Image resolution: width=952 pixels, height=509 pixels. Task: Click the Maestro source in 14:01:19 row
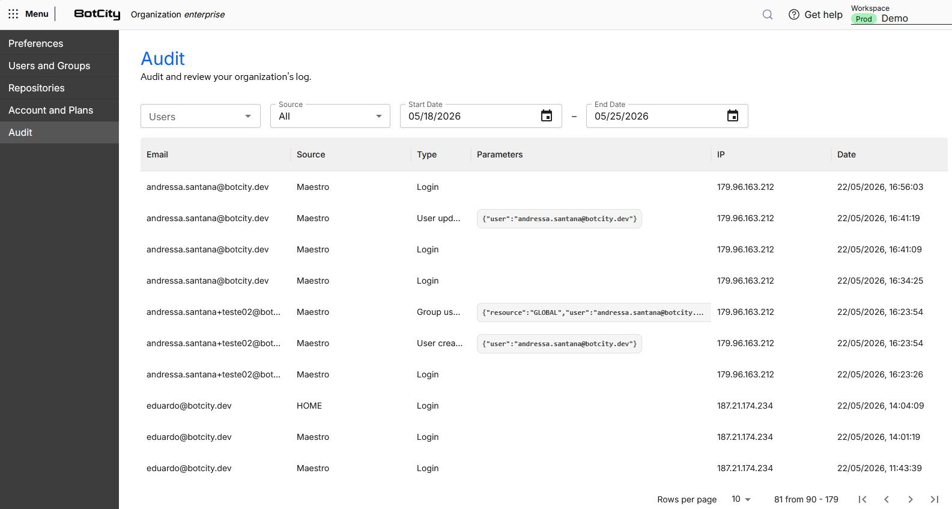pyautogui.click(x=313, y=437)
